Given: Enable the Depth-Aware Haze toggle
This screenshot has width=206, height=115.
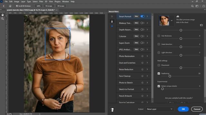Looking at the screenshot, I should coord(142,30).
